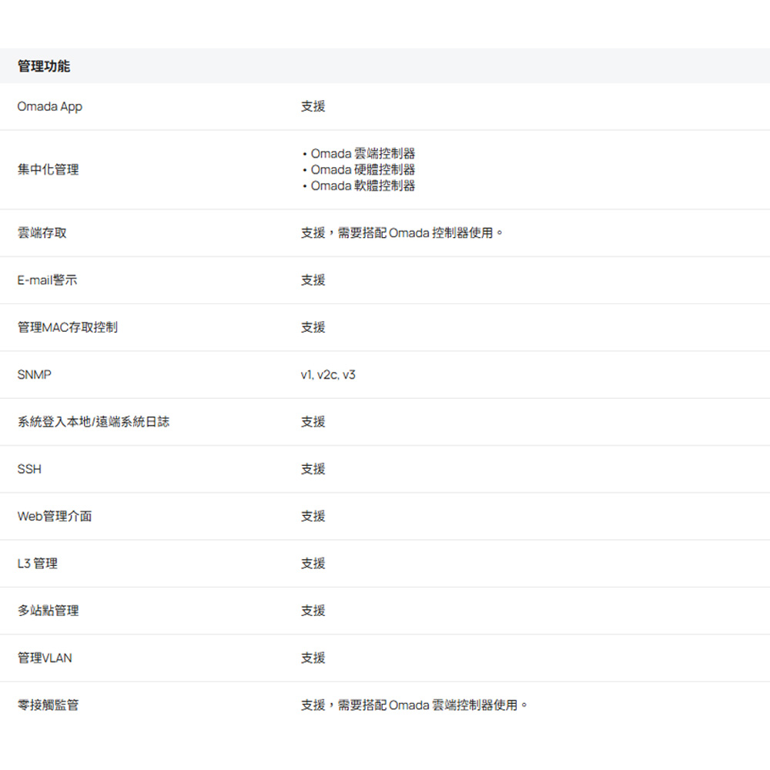Click the 集中化管理 row label

click(48, 169)
